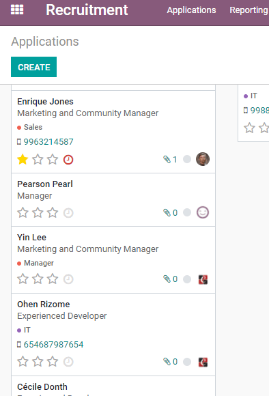Open Cécile Donth application card
This screenshot has height=396, width=269.
tap(113, 386)
